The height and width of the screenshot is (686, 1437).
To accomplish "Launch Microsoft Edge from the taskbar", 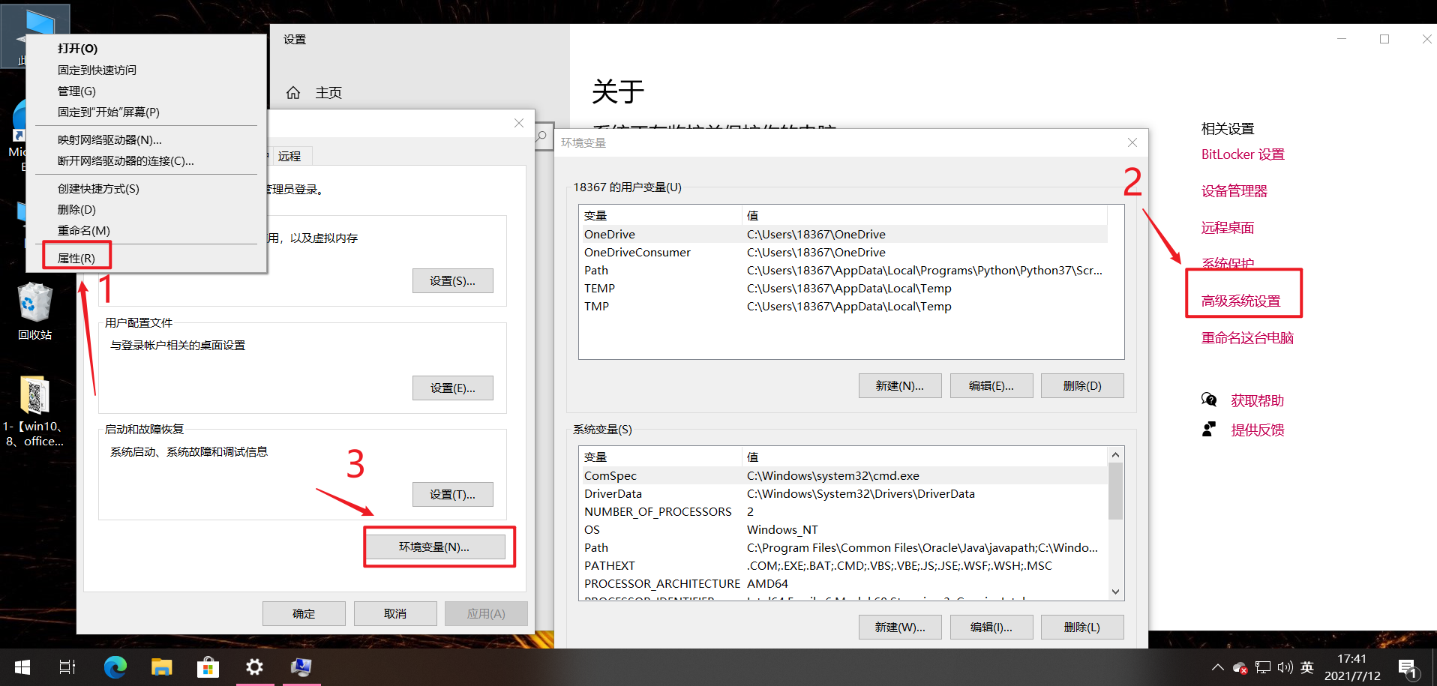I will 115,667.
